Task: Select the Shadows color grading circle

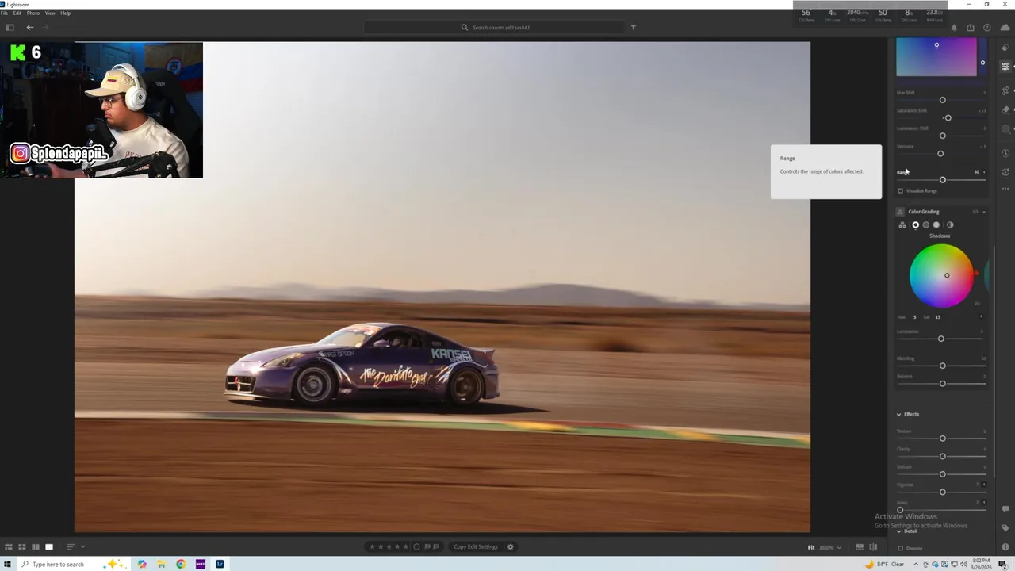Action: tap(915, 224)
